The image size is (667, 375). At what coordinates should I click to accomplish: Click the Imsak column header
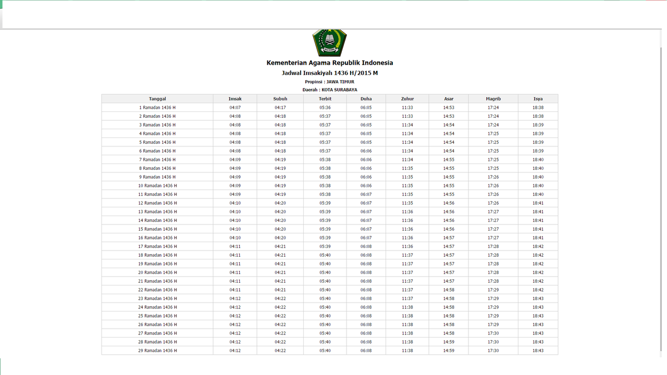(x=235, y=99)
